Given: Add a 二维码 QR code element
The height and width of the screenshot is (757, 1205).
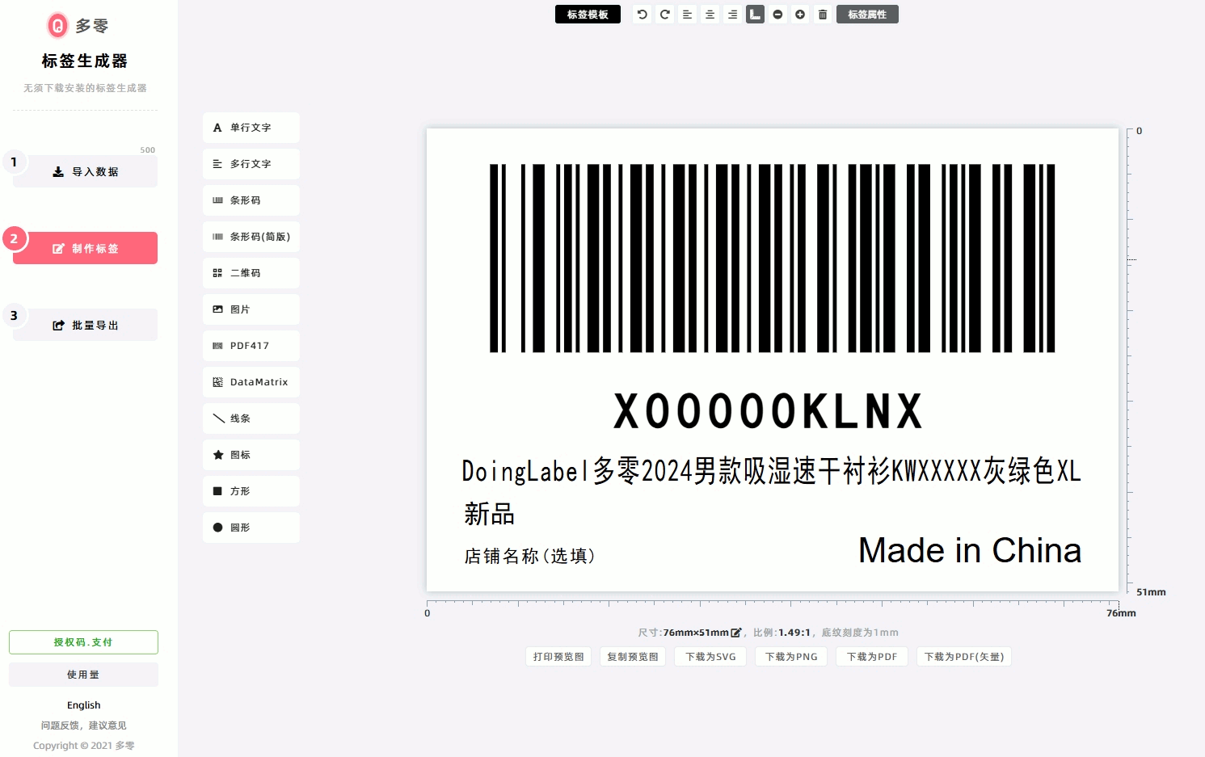Looking at the screenshot, I should pyautogui.click(x=251, y=273).
